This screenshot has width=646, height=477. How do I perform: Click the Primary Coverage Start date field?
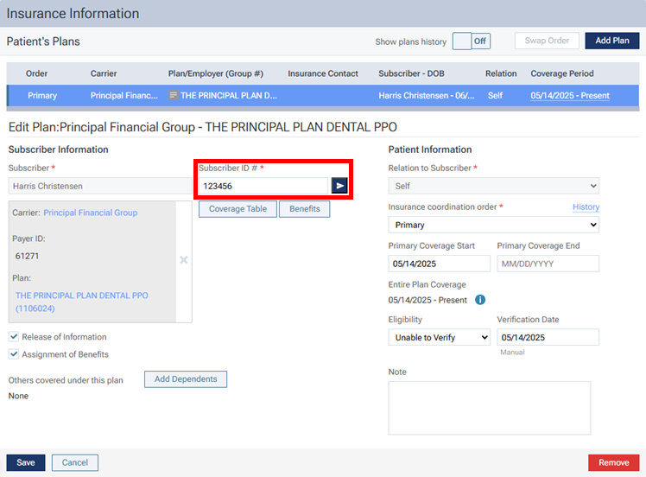click(x=440, y=264)
